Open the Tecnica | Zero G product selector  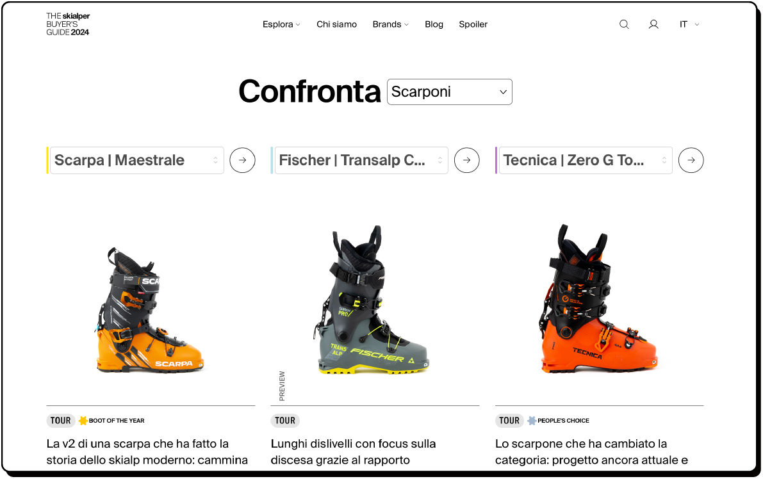pyautogui.click(x=586, y=160)
